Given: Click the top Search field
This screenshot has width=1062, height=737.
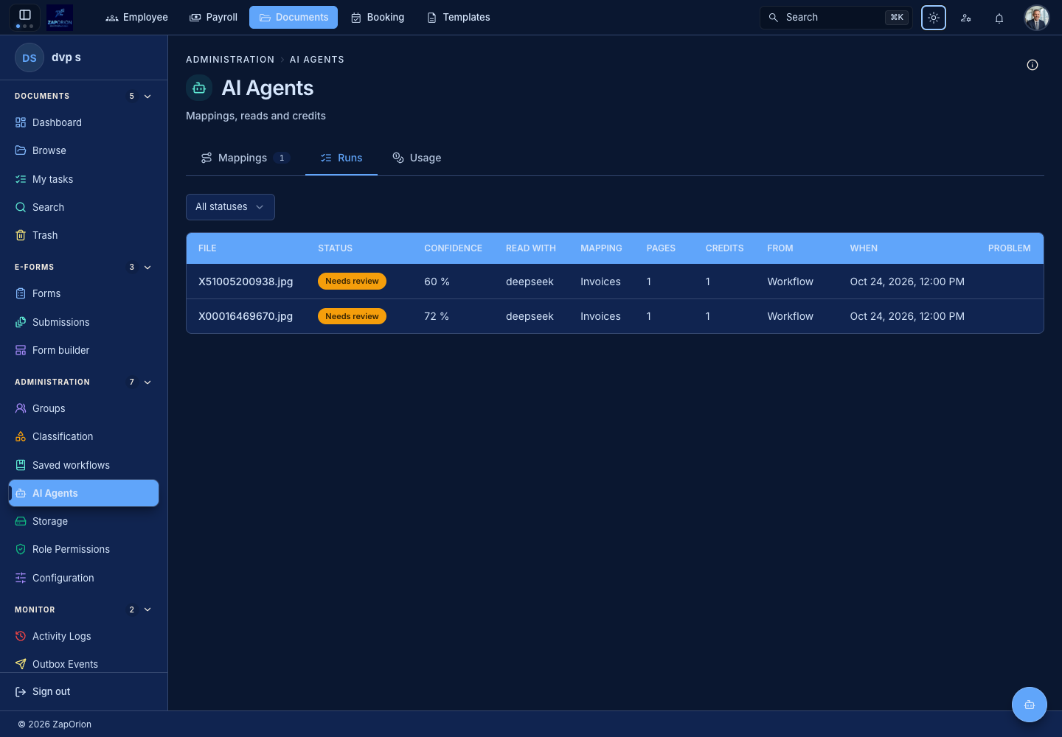Looking at the screenshot, I should (x=836, y=17).
